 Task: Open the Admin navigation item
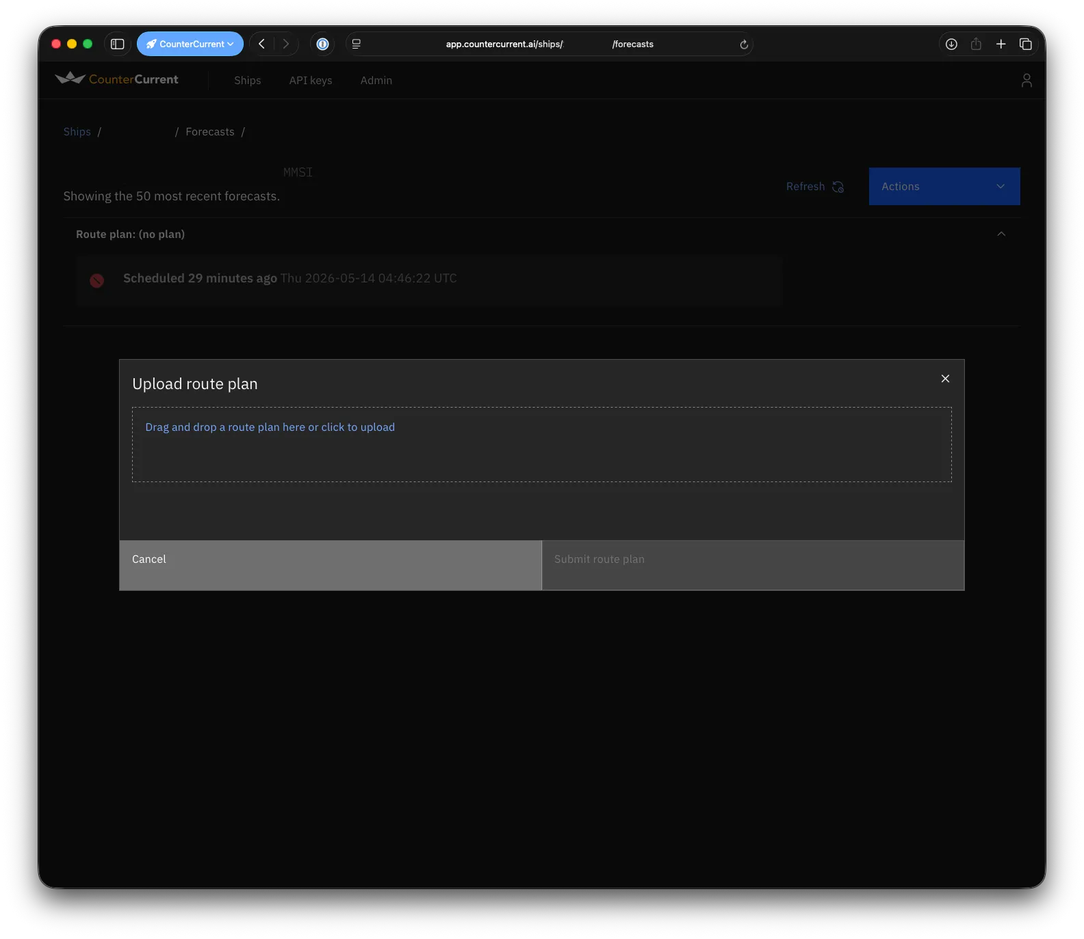(376, 80)
